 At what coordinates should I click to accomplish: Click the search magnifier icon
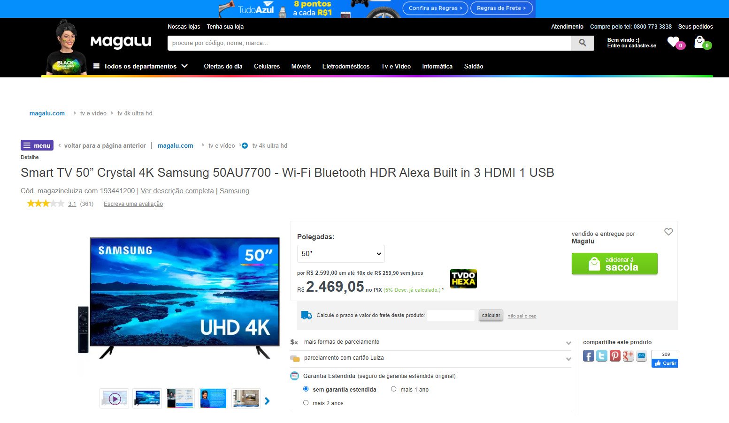(x=583, y=43)
